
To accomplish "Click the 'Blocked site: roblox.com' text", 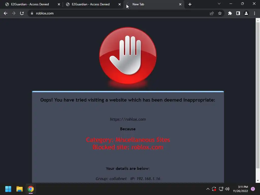I will point(128,147).
